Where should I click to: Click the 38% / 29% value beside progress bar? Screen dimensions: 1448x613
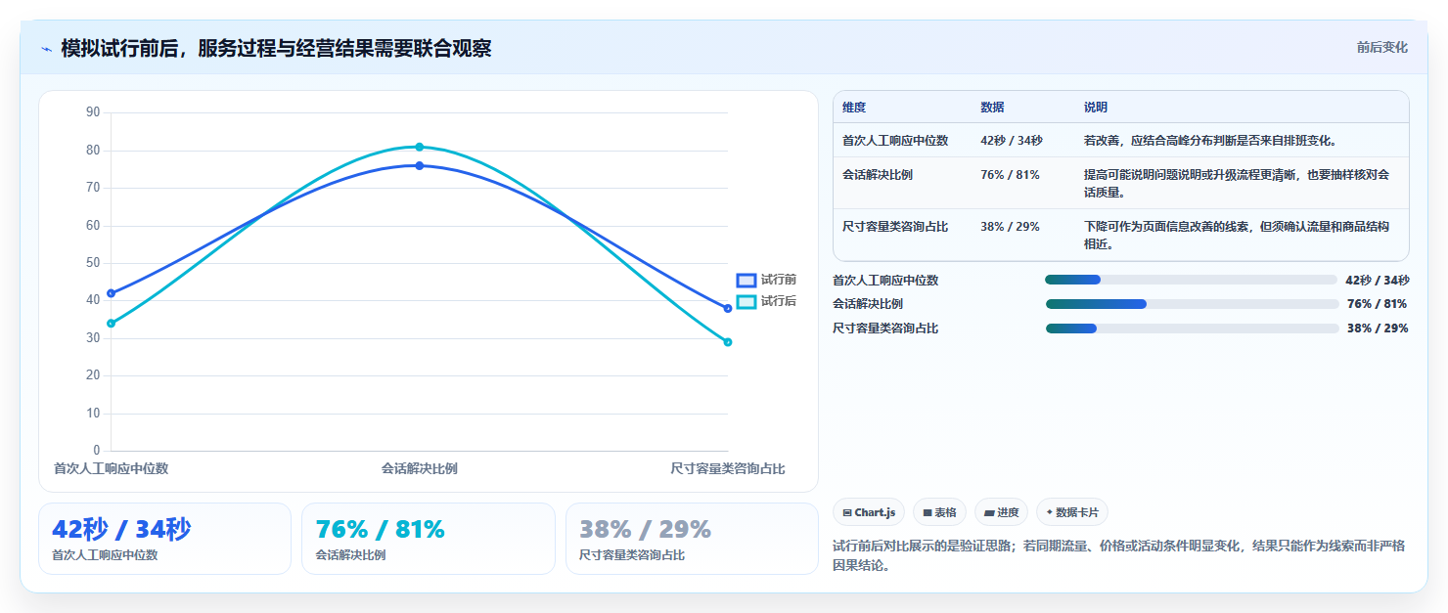[1378, 328]
